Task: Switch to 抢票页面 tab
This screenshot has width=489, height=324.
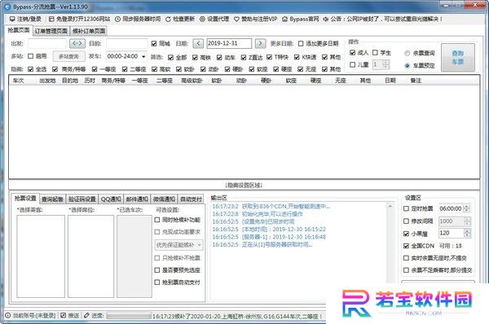Action: tap(19, 30)
